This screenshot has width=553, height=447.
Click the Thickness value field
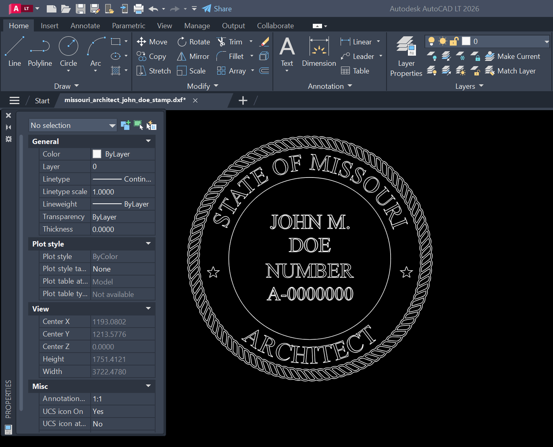point(123,229)
